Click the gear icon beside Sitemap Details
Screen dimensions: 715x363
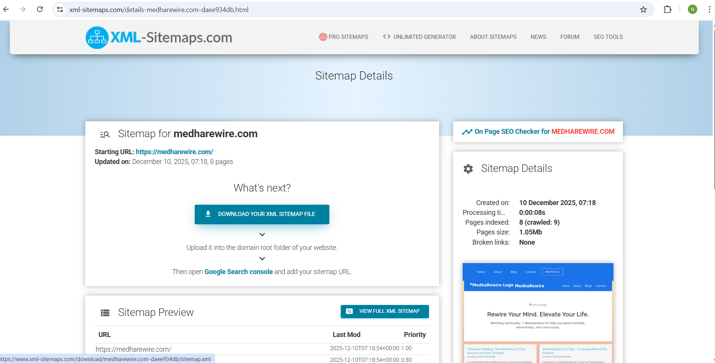468,169
